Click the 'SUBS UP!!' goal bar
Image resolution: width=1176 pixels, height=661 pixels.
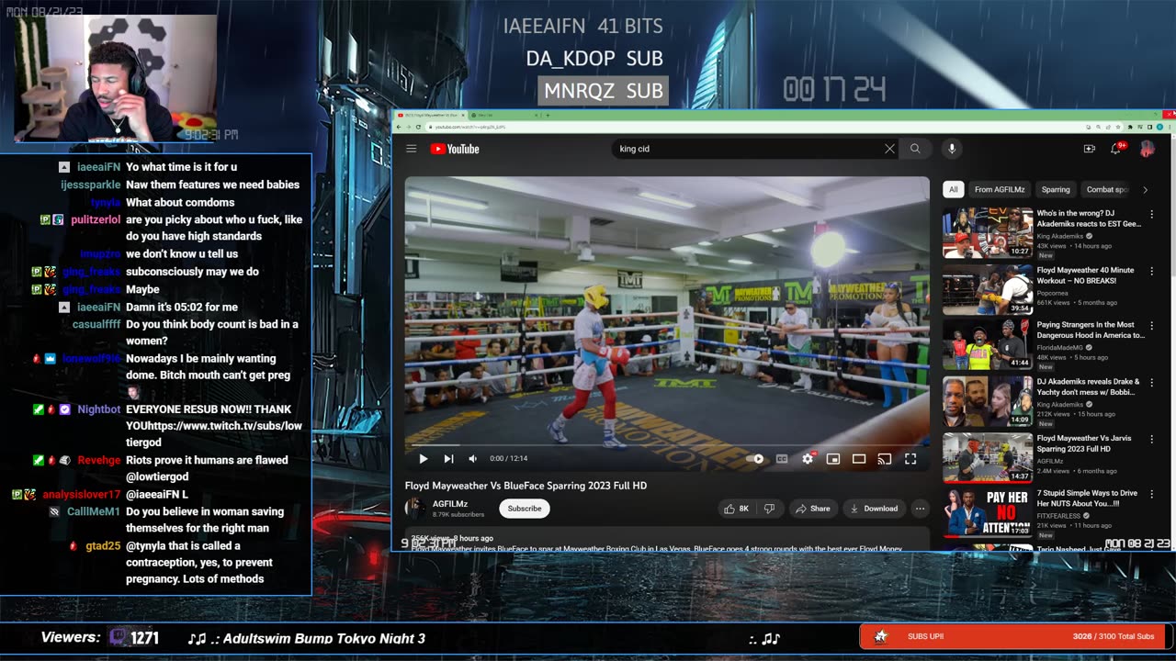click(1014, 636)
